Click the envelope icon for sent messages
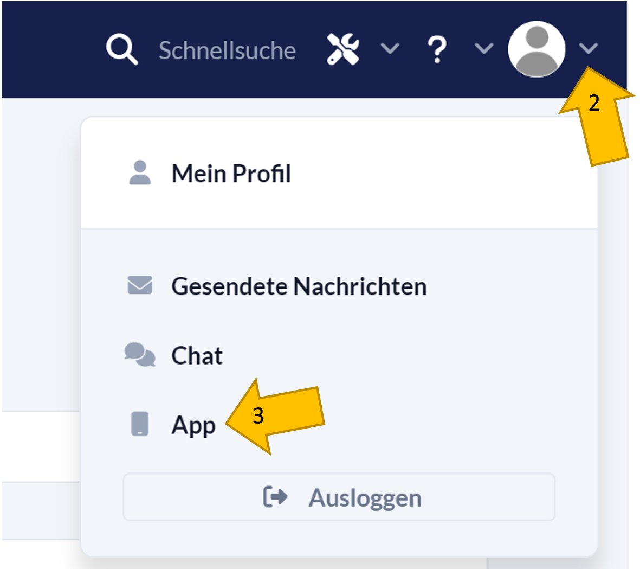Image resolution: width=640 pixels, height=569 pixels. click(140, 285)
